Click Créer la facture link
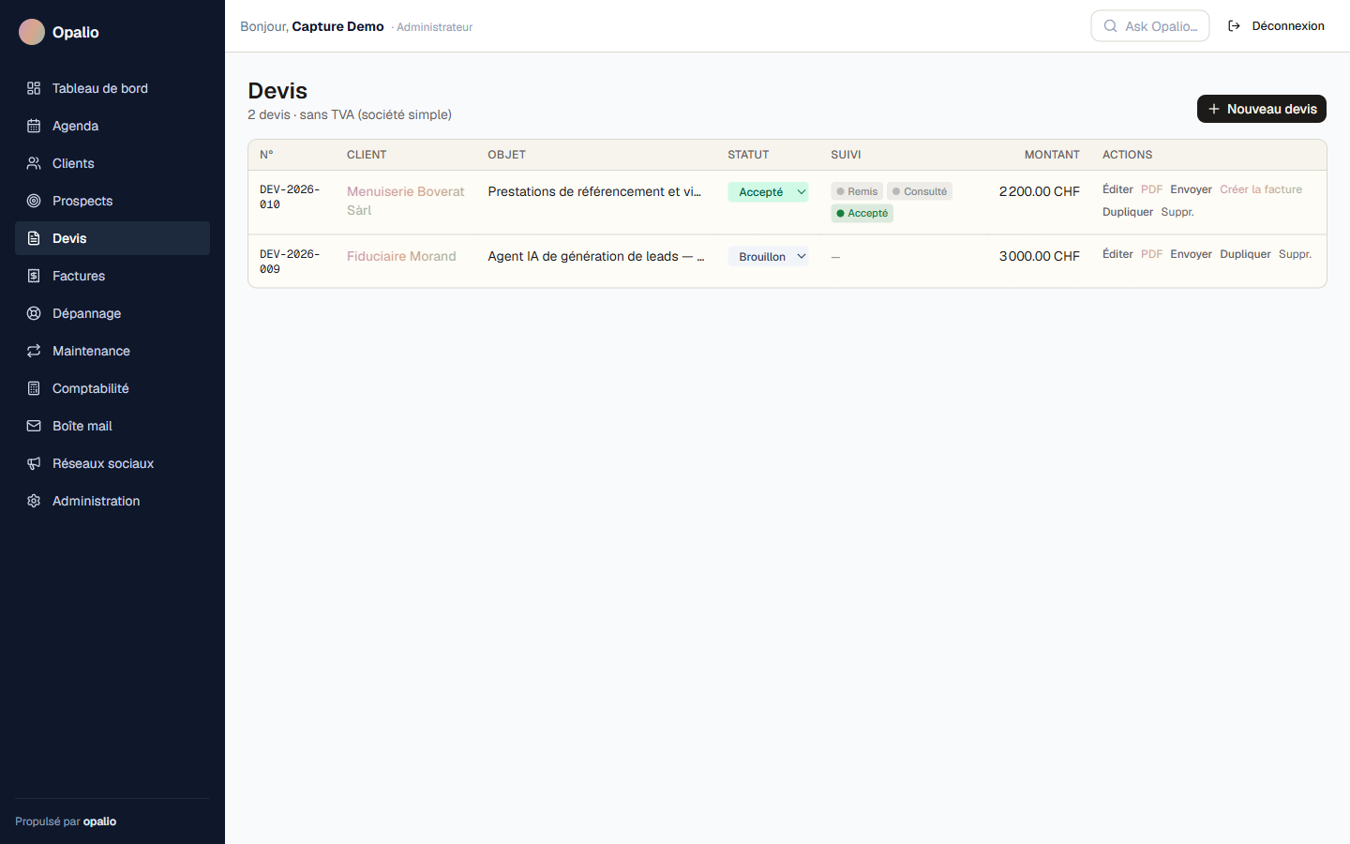 (x=1261, y=189)
